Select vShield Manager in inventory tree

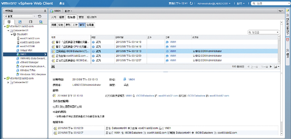(x=29, y=62)
